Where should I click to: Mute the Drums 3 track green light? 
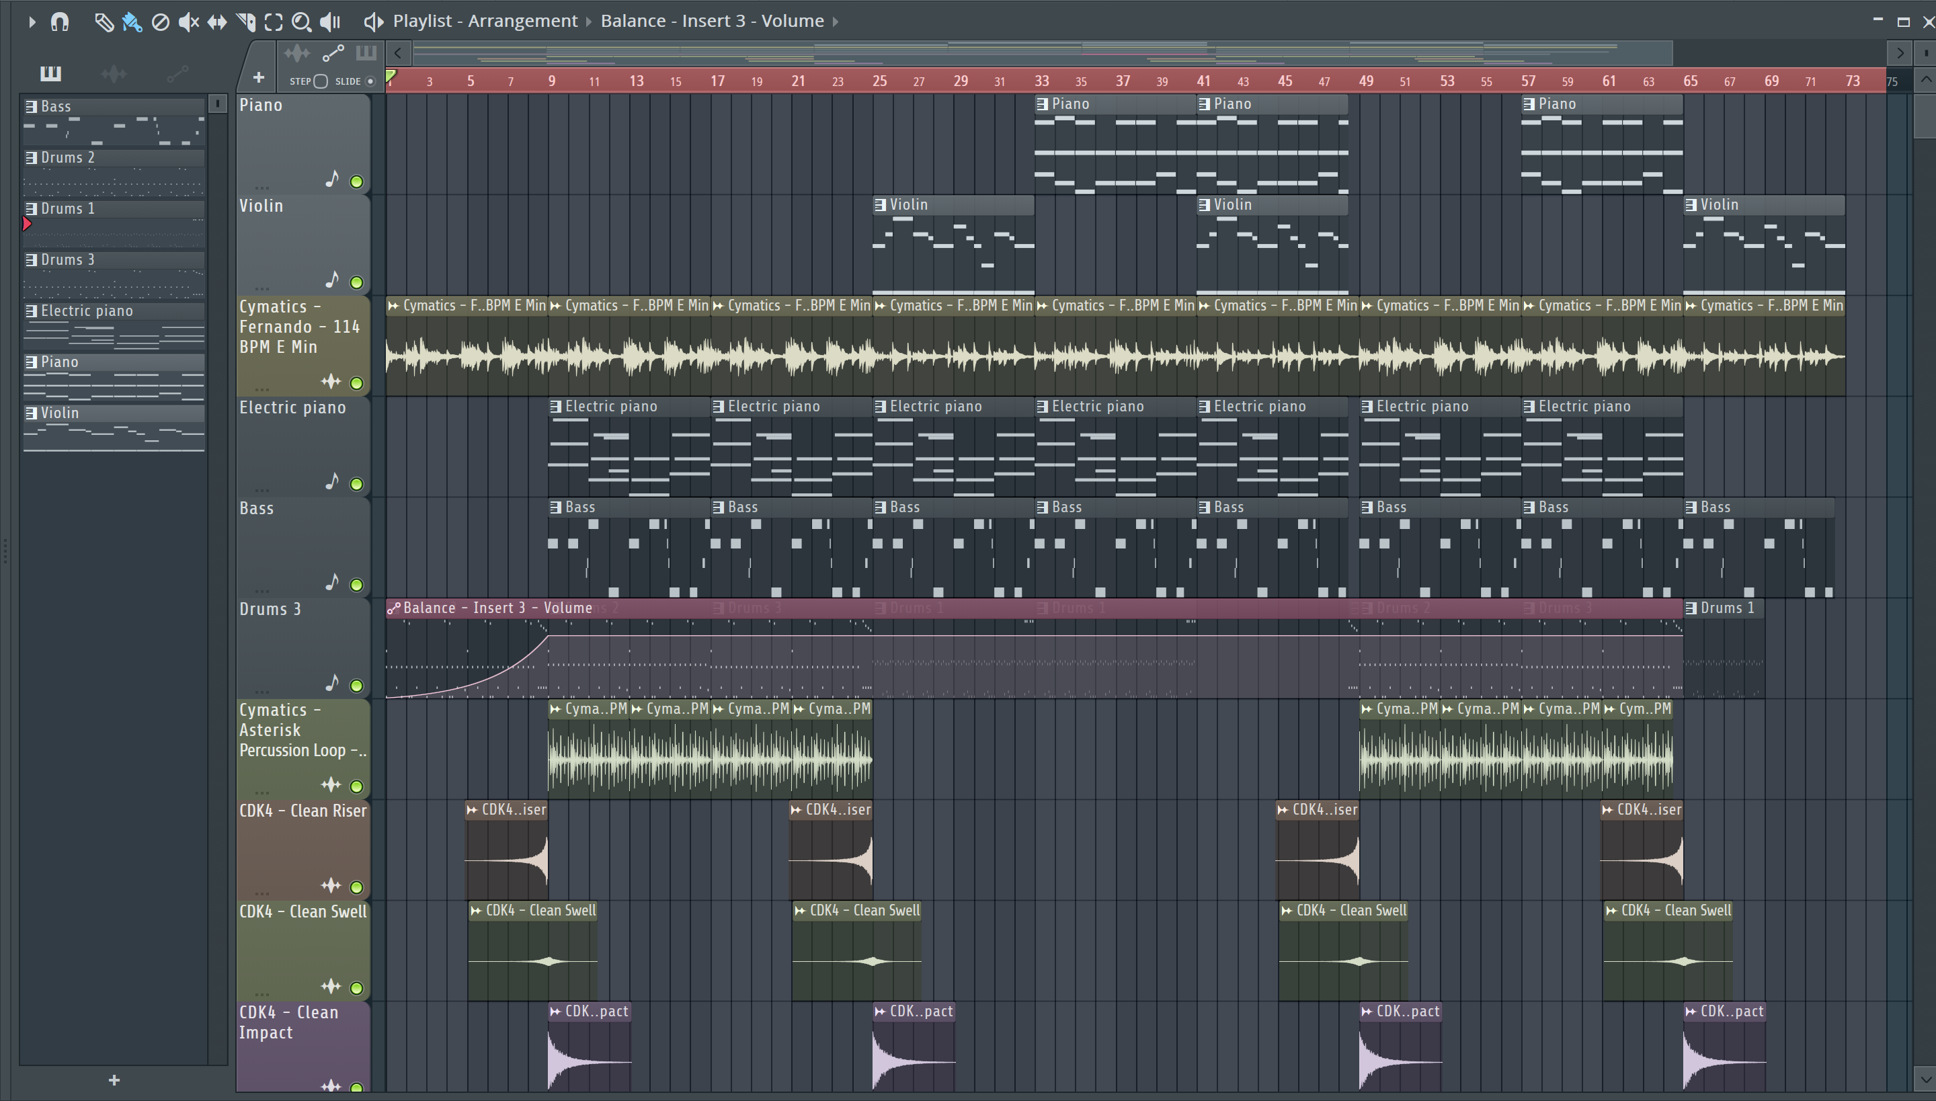point(356,686)
